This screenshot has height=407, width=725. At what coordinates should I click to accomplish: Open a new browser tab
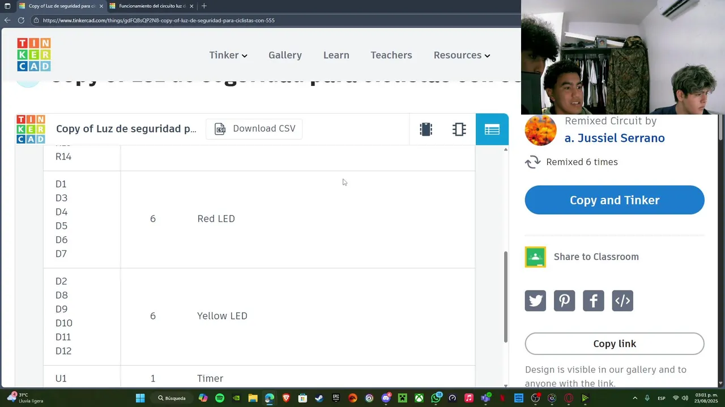coord(204,6)
